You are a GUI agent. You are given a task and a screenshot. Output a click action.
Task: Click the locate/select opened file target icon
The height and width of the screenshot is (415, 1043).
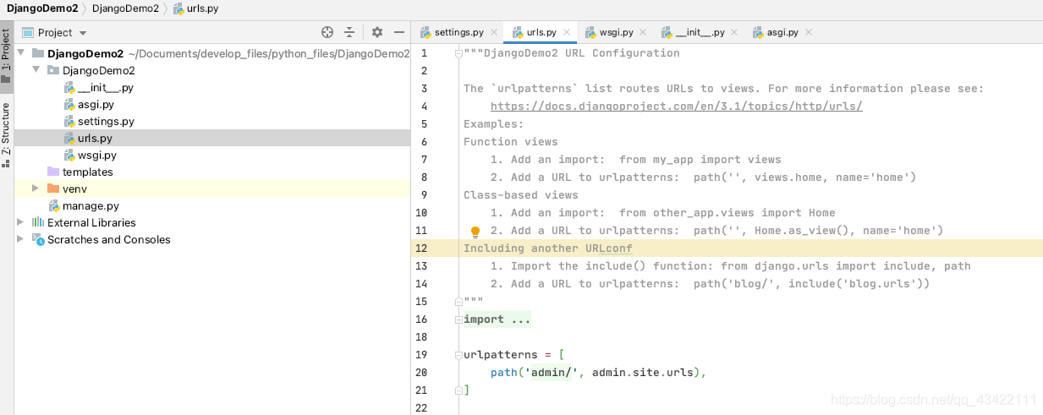coord(327,32)
